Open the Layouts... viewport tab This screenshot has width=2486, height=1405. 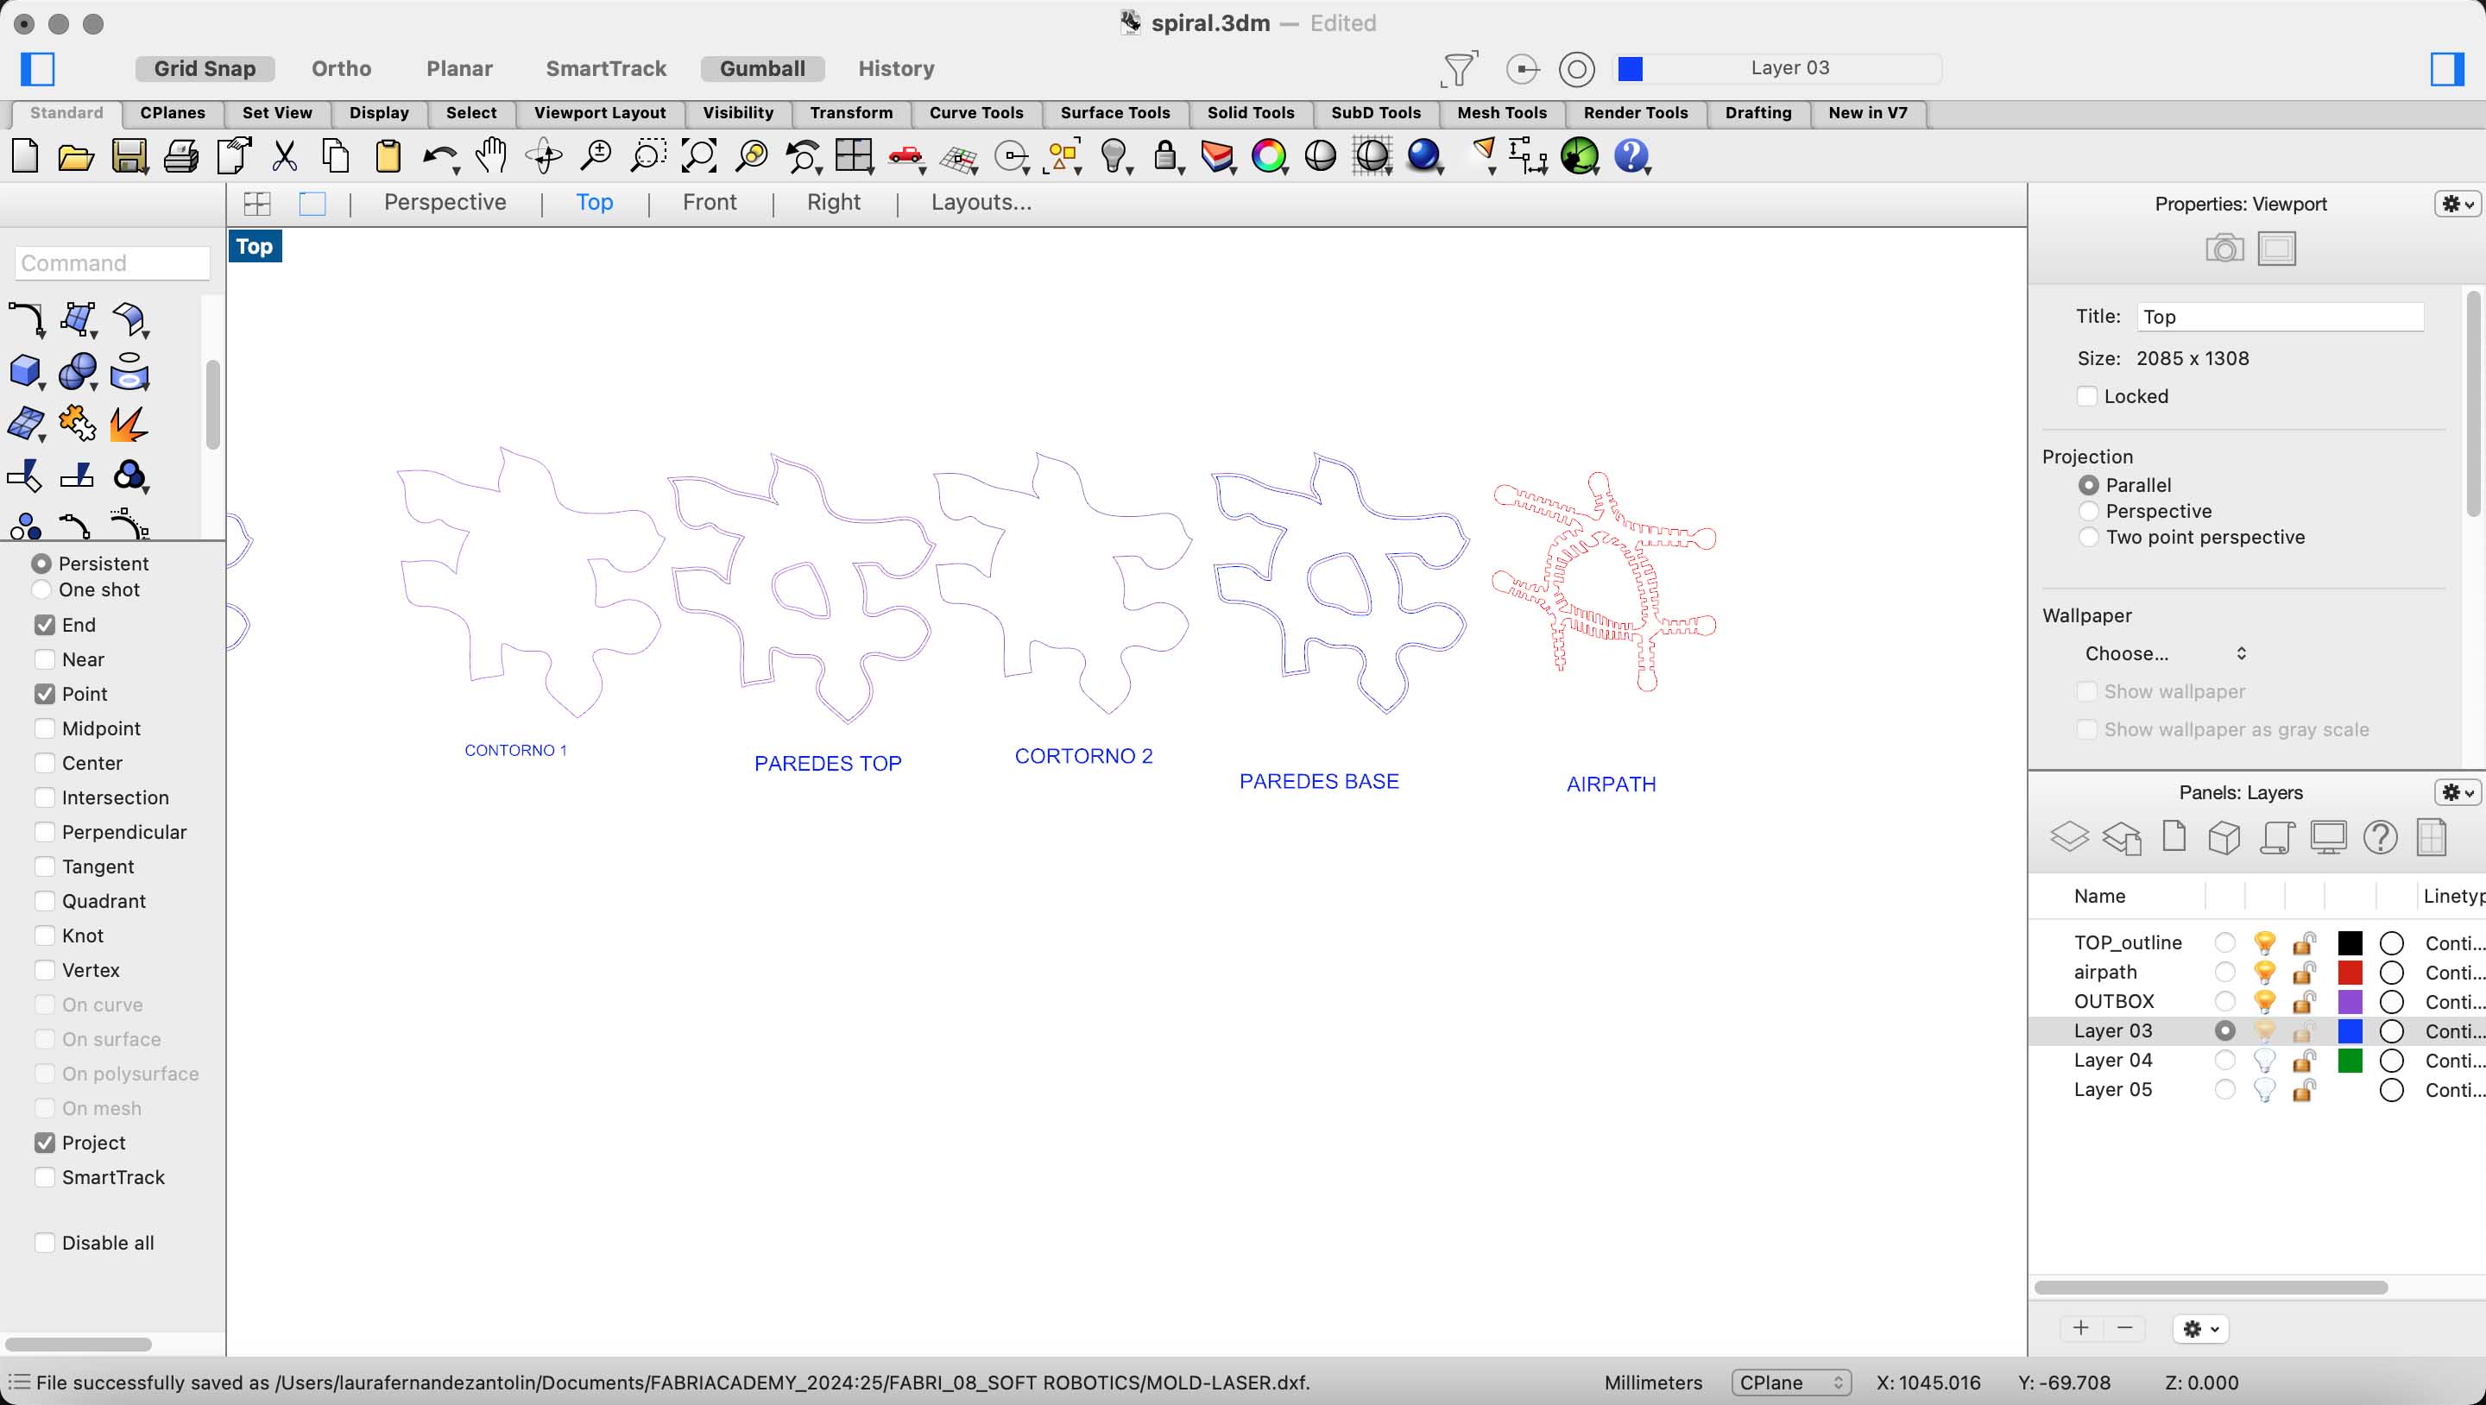[981, 203]
